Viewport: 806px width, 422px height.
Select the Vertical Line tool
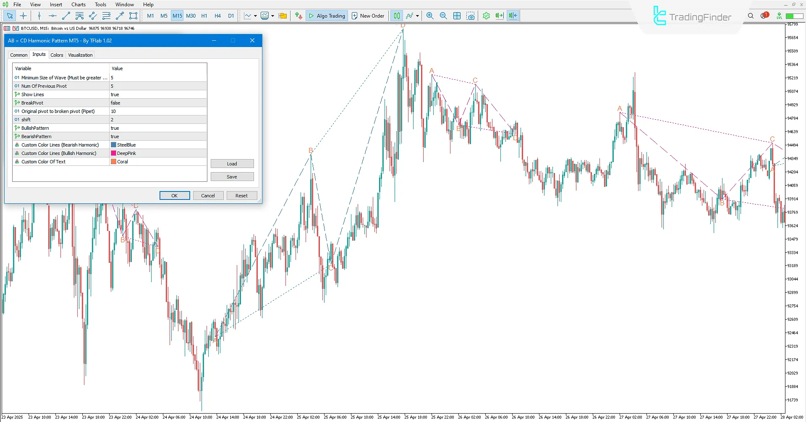[39, 16]
